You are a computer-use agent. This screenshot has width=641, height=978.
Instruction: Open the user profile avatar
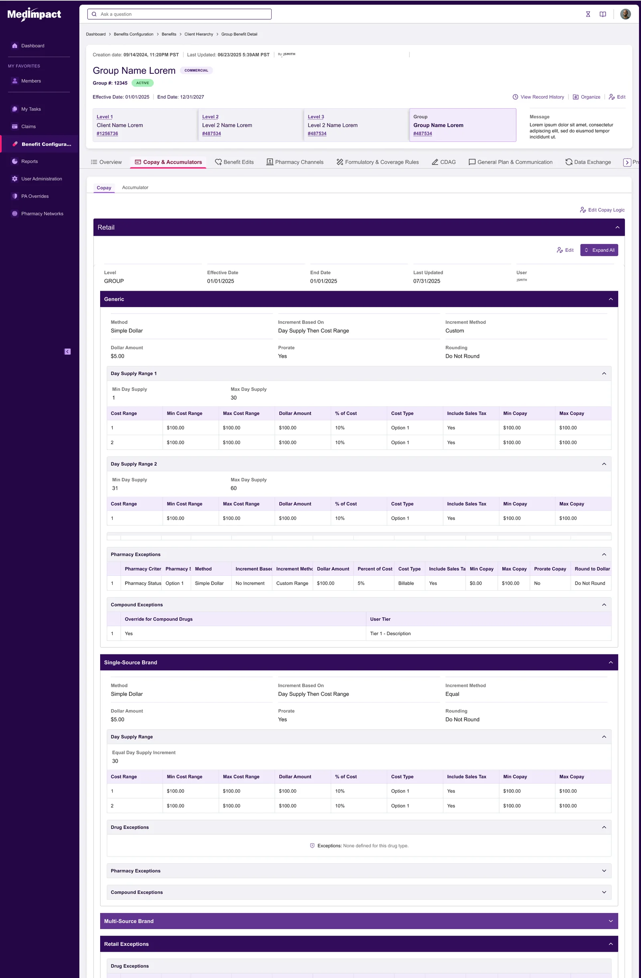tap(625, 14)
